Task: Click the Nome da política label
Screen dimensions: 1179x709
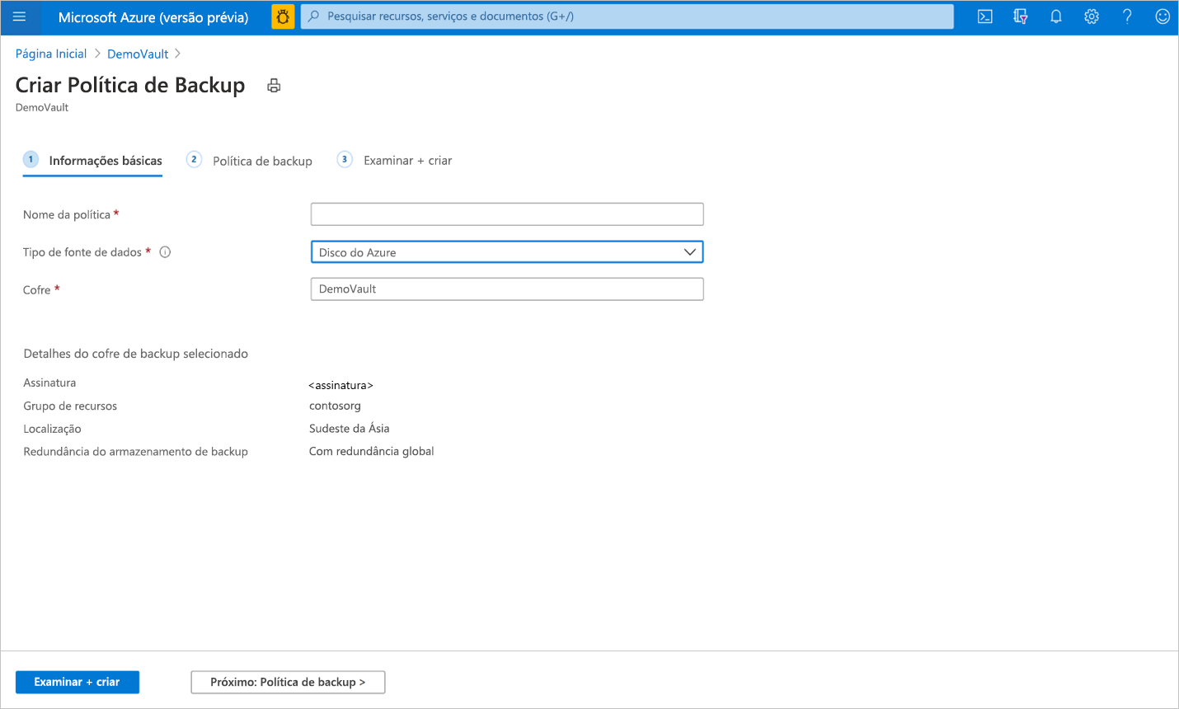Action: tap(67, 214)
